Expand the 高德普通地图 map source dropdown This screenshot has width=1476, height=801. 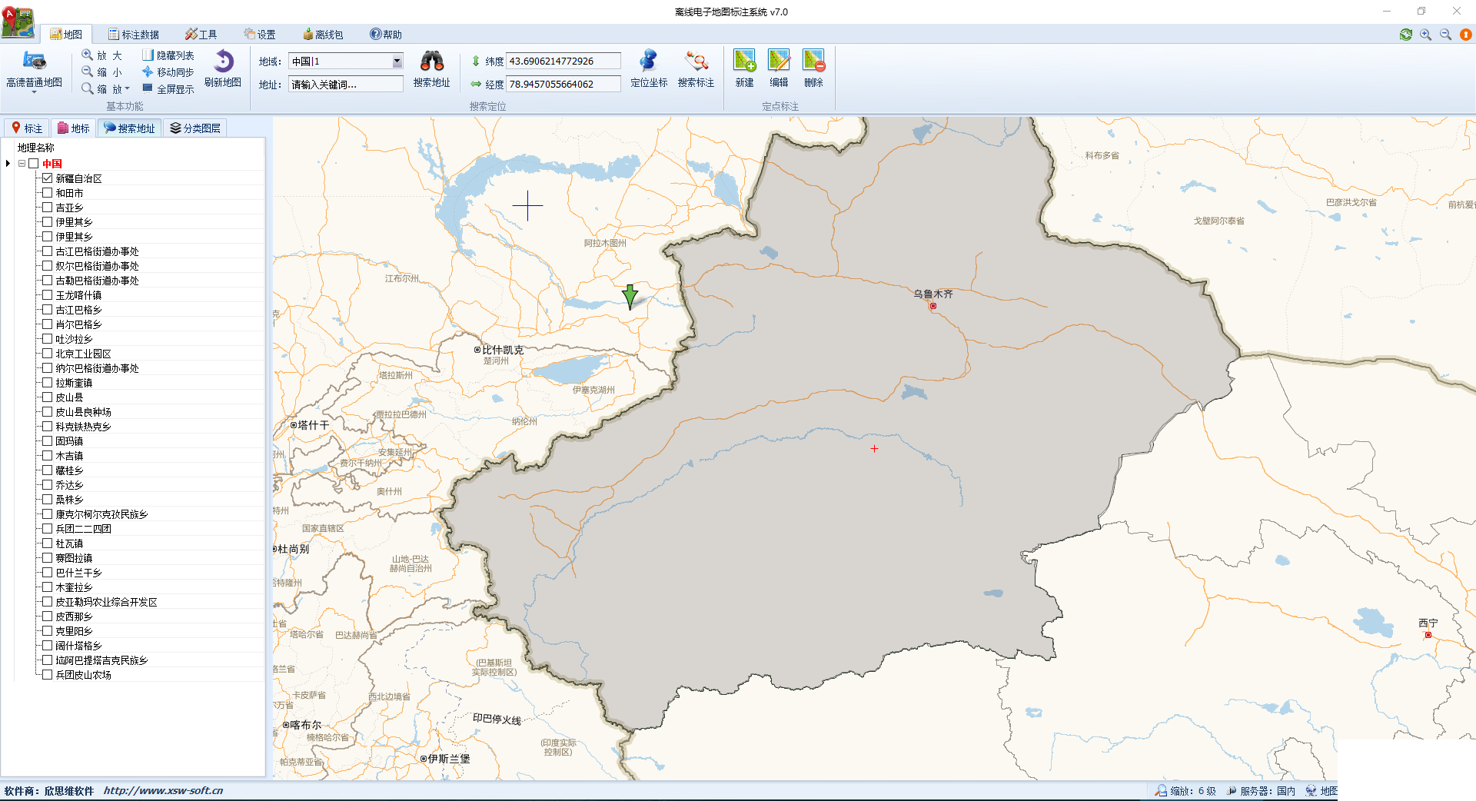34,91
